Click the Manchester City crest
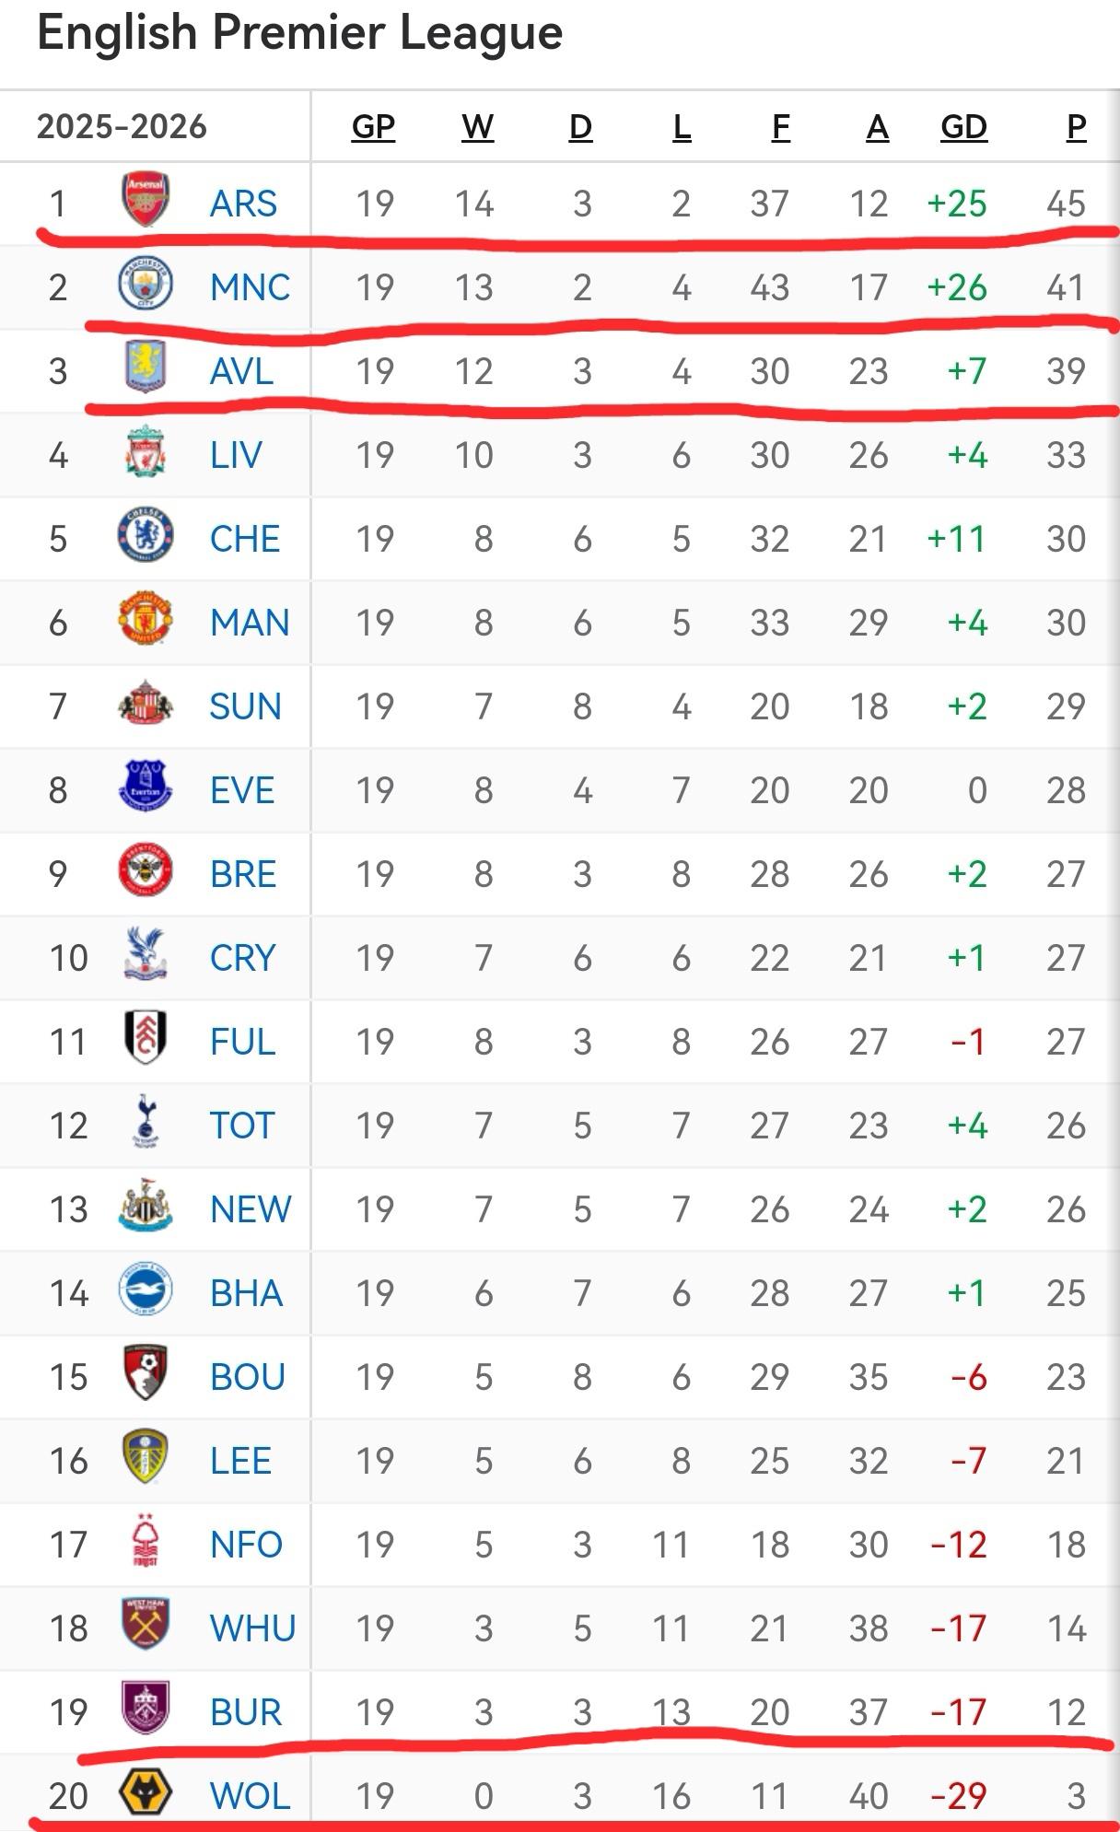The height and width of the screenshot is (1832, 1120). (x=146, y=284)
